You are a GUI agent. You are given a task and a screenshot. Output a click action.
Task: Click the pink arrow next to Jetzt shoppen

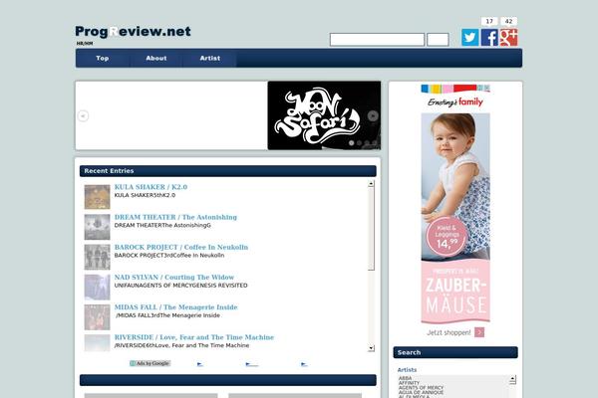pos(479,332)
